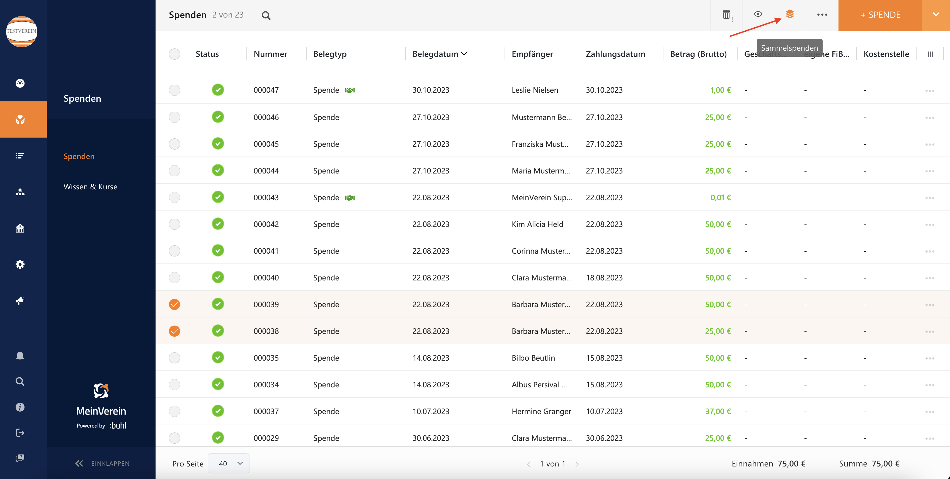
Task: Click the trash delete icon
Action: 726,15
